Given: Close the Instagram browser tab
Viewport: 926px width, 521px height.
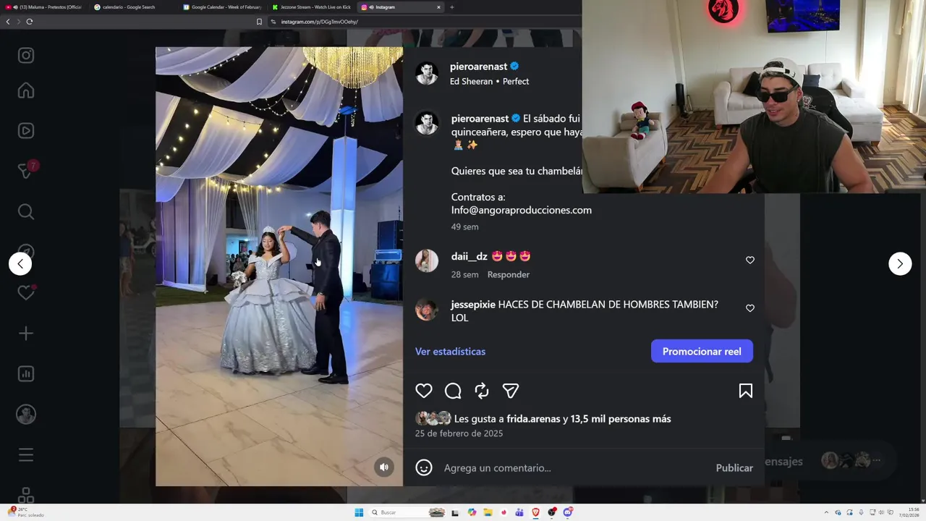Looking at the screenshot, I should (438, 7).
